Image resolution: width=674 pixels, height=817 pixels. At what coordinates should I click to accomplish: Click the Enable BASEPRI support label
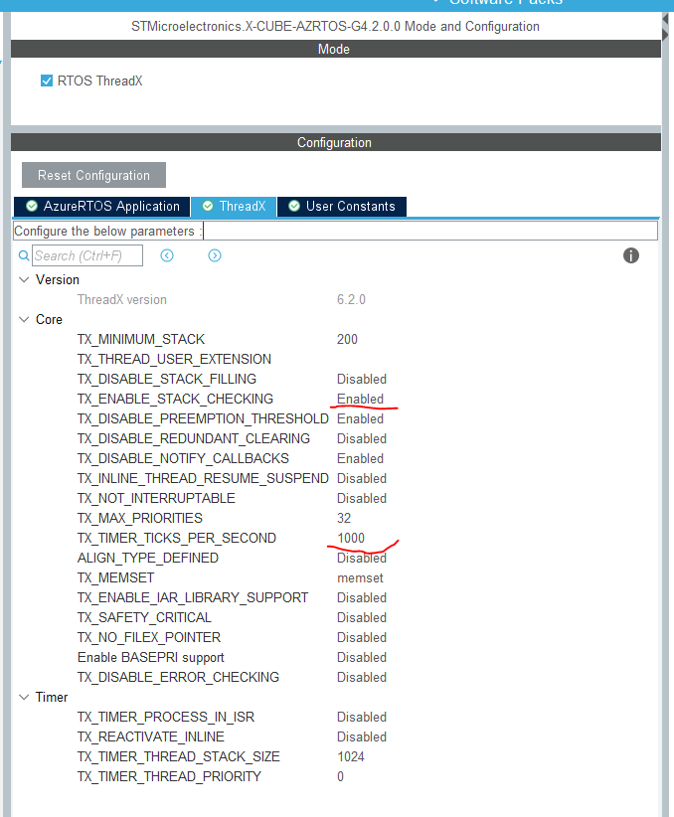(151, 658)
